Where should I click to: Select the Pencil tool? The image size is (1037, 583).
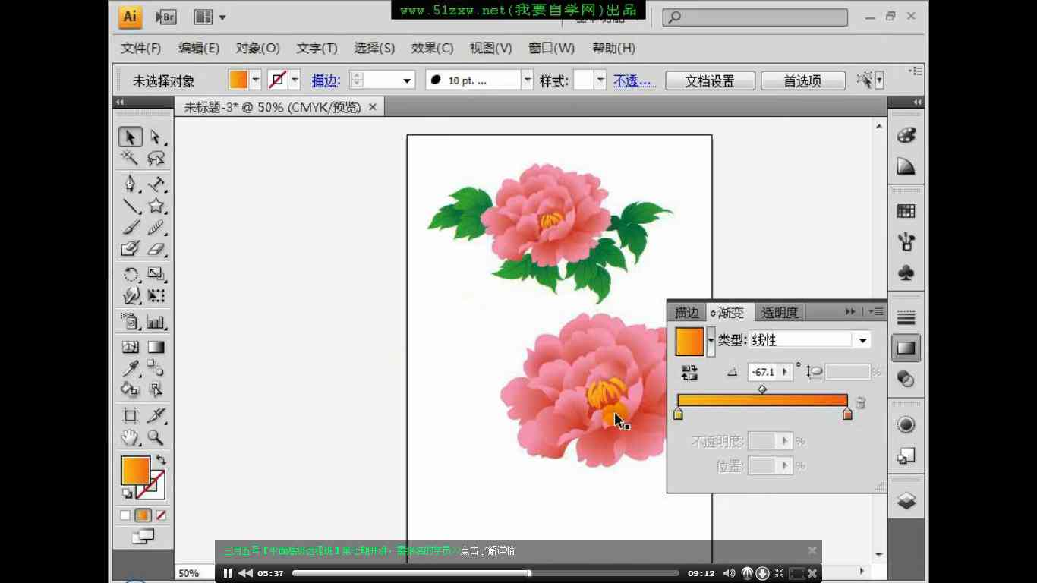tap(156, 227)
